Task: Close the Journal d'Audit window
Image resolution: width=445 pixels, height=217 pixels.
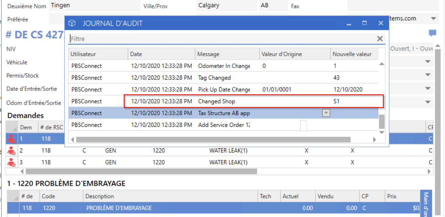Action: click(x=381, y=23)
